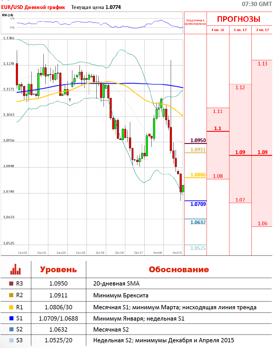The height and width of the screenshot is (349, 274).
Task: Select the 4 кв. 16 forecast column header
Action: tap(218, 30)
